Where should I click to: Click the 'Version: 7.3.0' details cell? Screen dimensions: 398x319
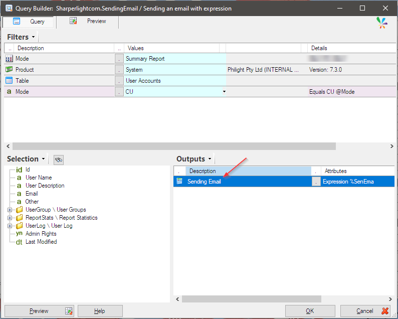[352, 70]
